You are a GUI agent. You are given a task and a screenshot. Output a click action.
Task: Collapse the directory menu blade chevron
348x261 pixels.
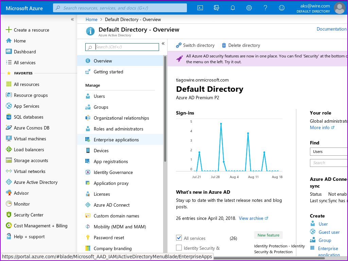pyautogui.click(x=163, y=43)
